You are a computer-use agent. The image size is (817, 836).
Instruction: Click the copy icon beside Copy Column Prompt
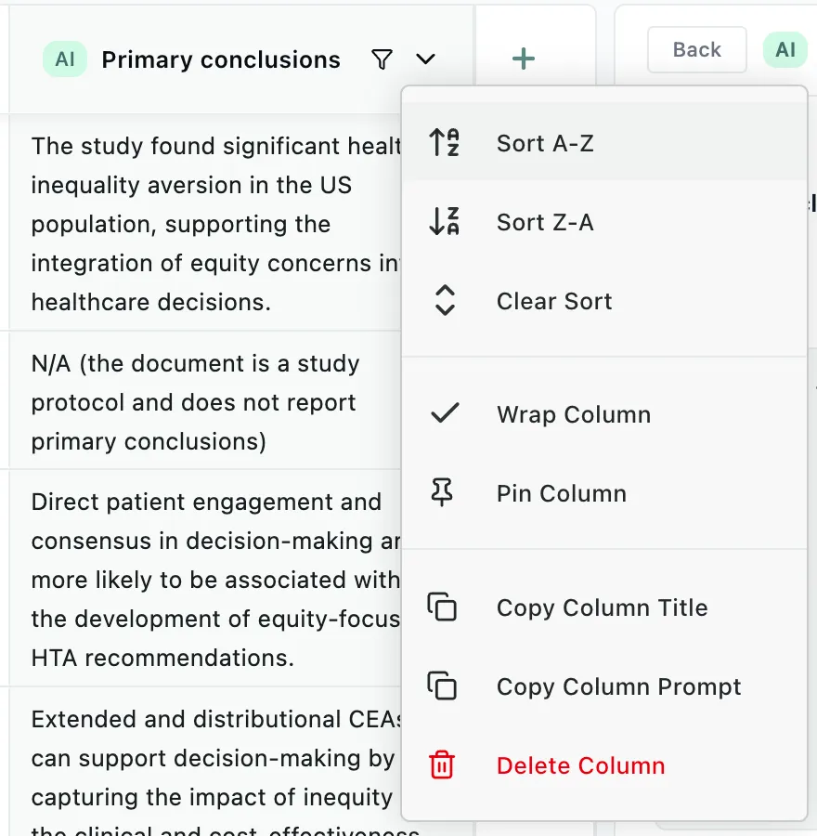coord(442,686)
